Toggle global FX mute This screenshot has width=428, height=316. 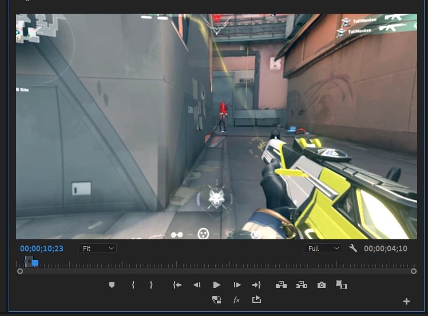(x=236, y=300)
